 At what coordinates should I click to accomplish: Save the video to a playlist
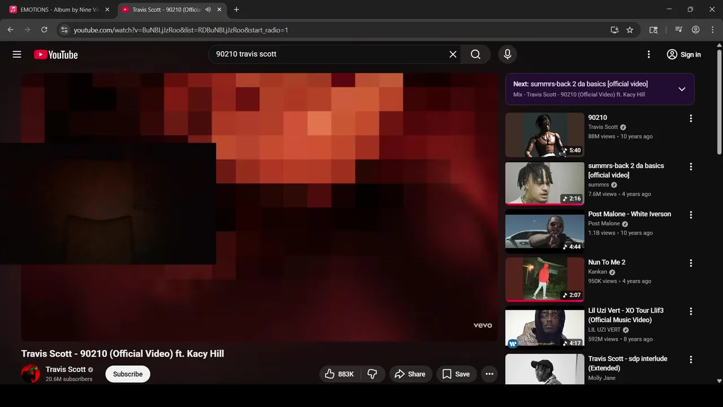click(456, 374)
